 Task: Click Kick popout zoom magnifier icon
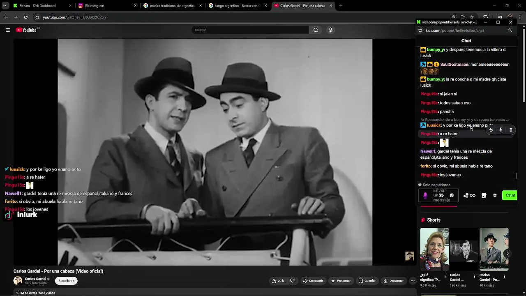[510, 30]
